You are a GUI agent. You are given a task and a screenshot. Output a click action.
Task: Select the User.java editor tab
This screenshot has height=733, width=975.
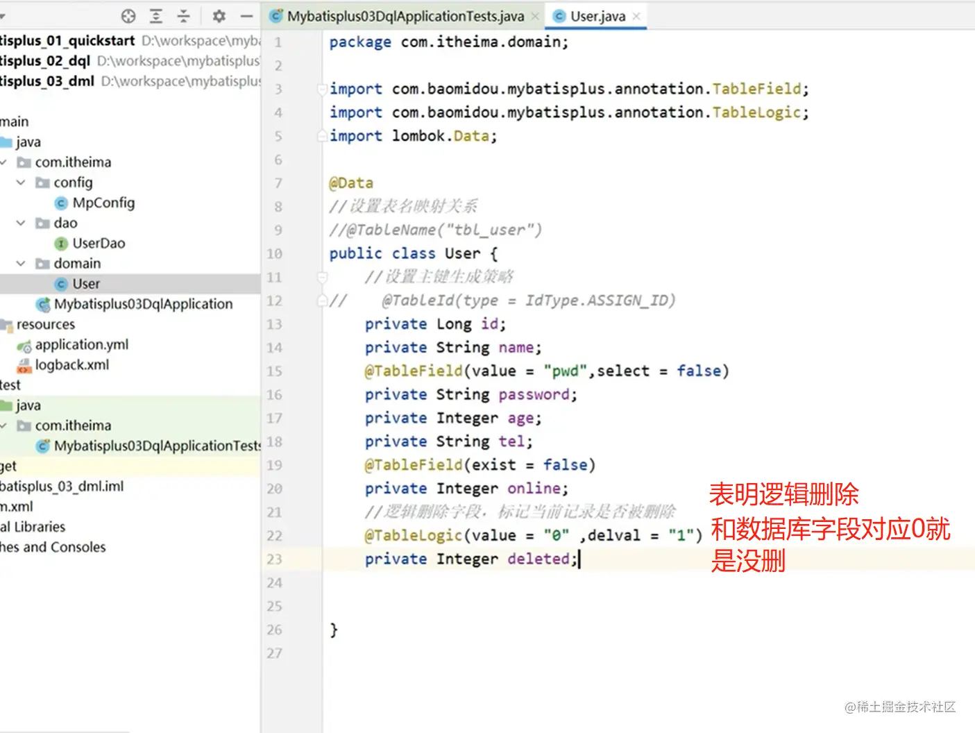pos(597,16)
